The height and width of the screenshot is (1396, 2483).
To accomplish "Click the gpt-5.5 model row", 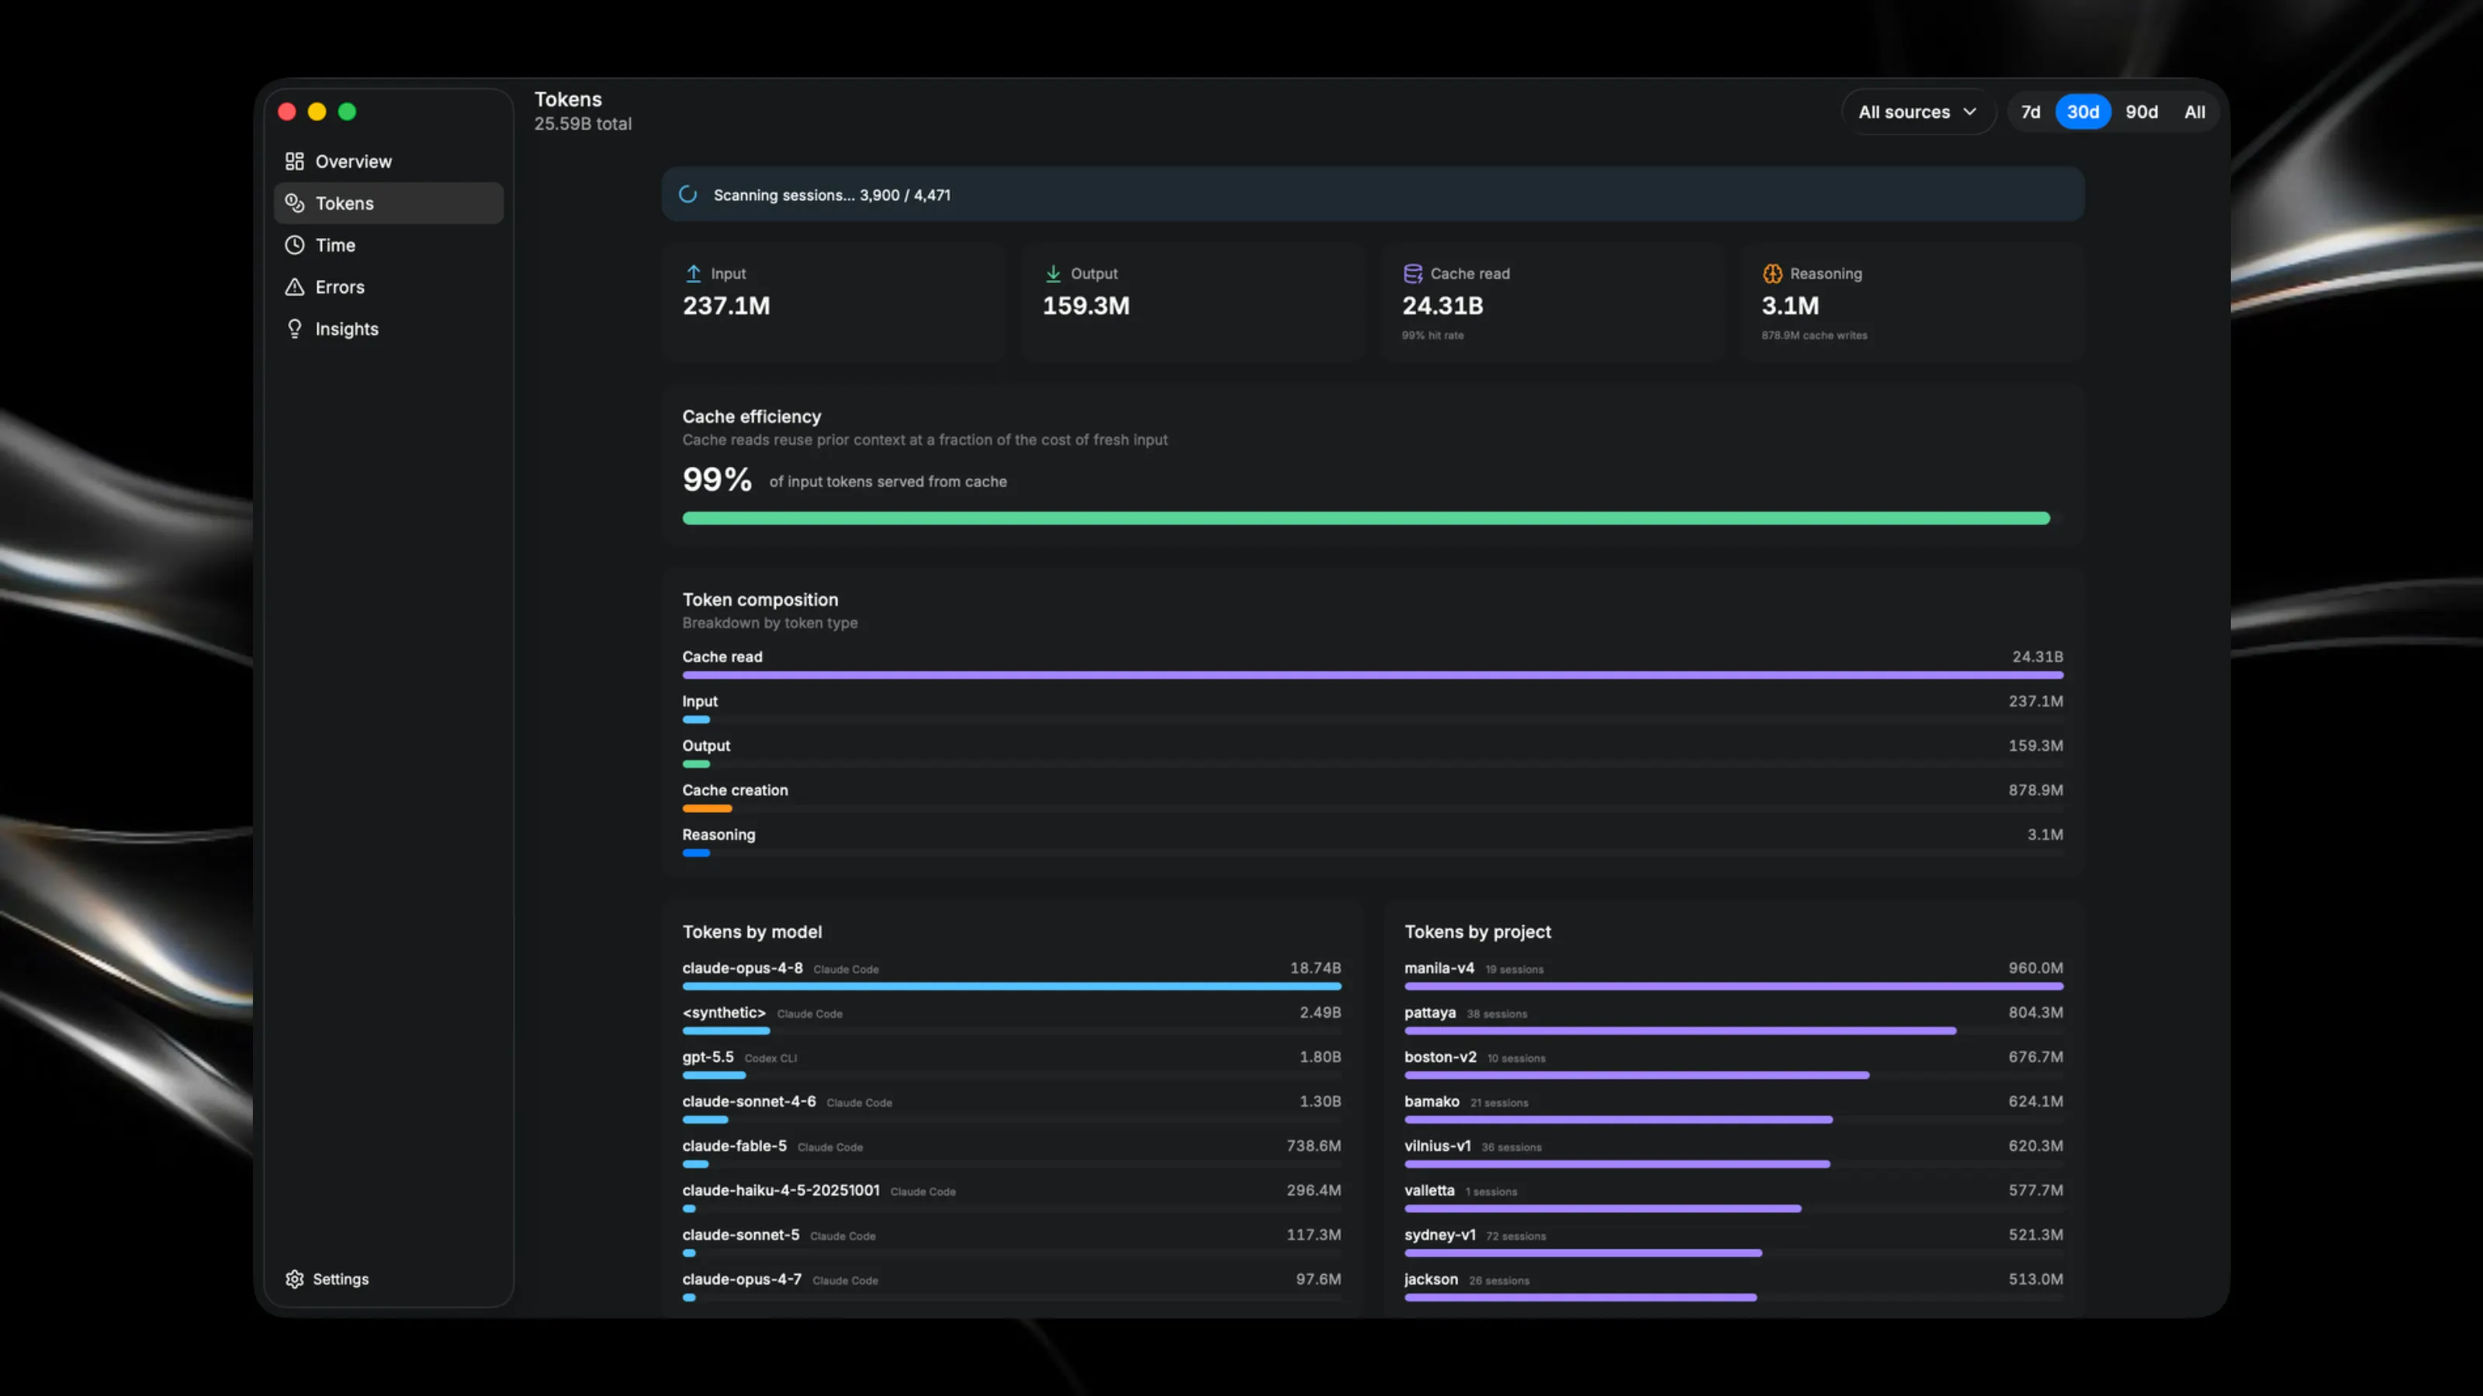I will (x=1011, y=1063).
